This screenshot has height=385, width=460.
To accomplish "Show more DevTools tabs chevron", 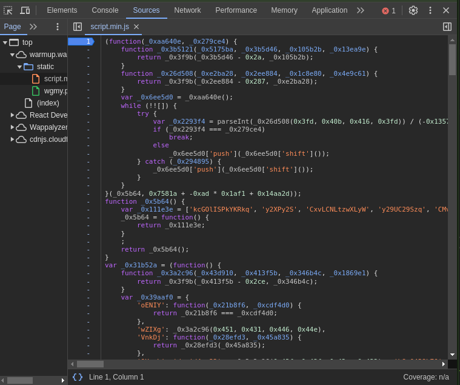I will [361, 10].
